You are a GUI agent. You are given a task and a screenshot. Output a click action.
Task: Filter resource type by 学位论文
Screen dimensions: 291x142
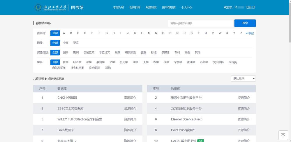click(x=104, y=53)
